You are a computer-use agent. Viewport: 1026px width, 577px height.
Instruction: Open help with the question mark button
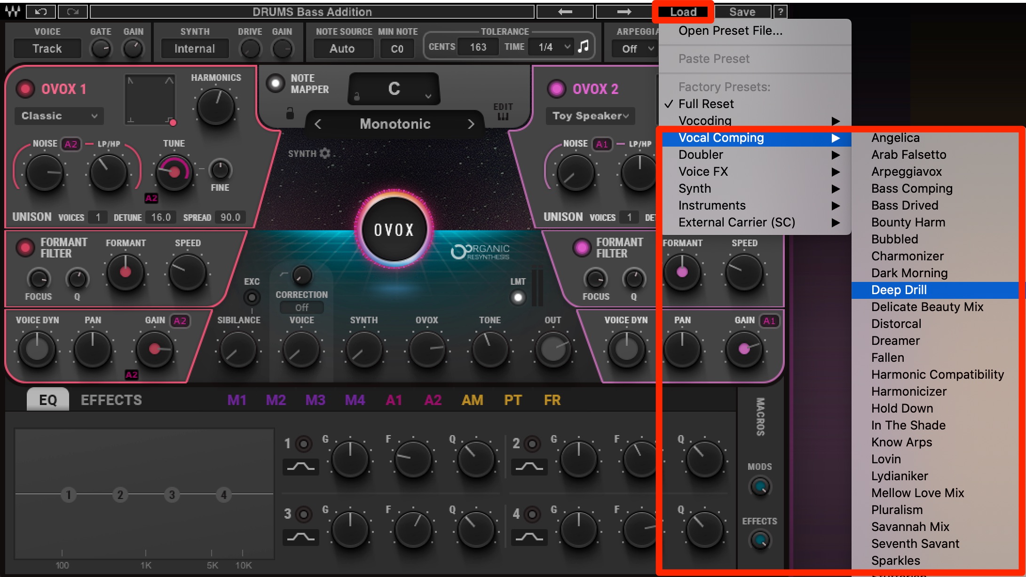[781, 11]
